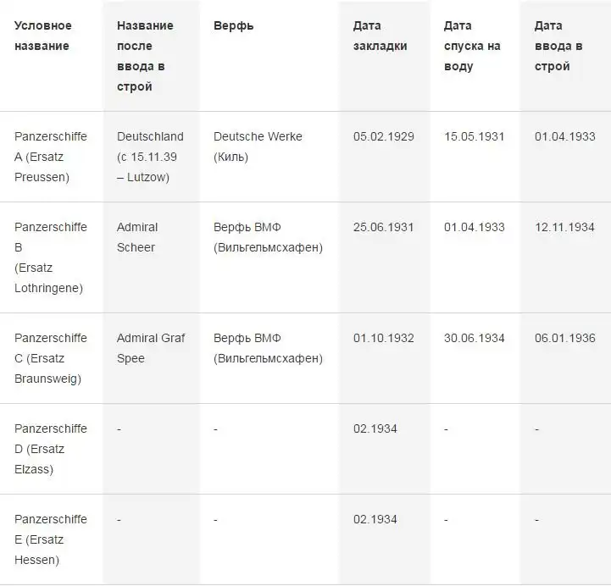Click the 01.04.1933 commissioning date for Deutschland

point(565,136)
